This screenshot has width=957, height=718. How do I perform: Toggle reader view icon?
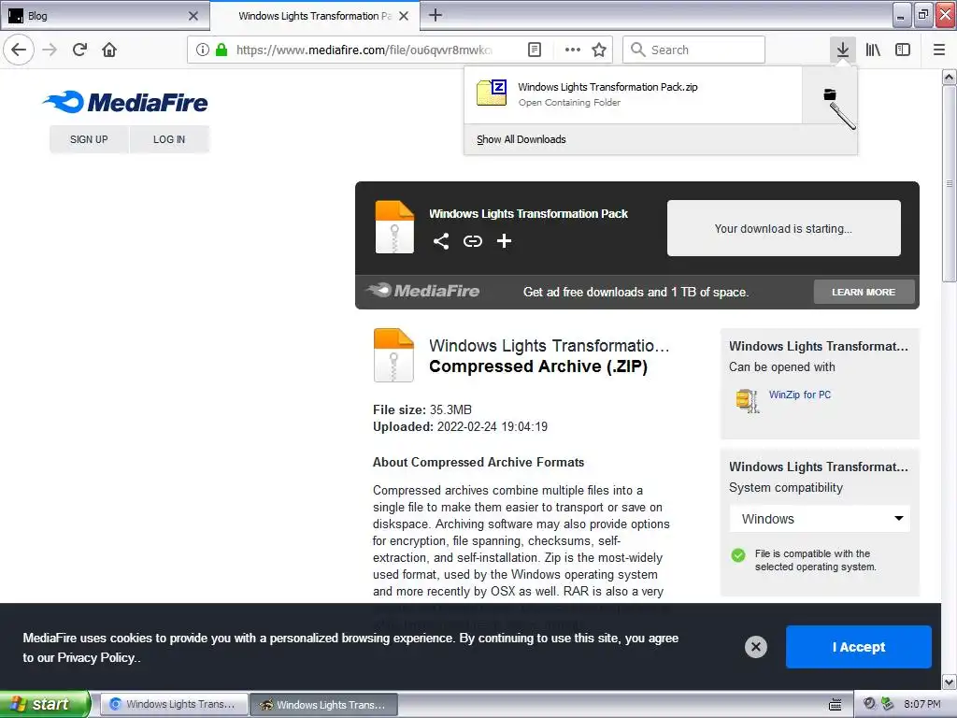(534, 50)
